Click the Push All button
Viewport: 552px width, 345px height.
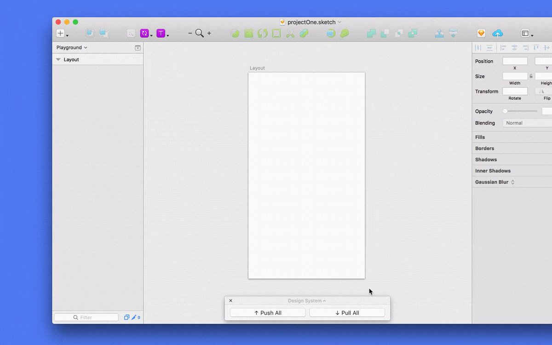click(x=268, y=313)
